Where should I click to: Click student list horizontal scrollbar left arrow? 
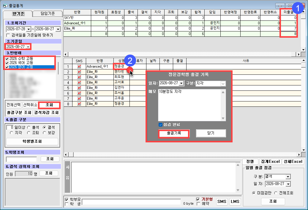coord(66,155)
